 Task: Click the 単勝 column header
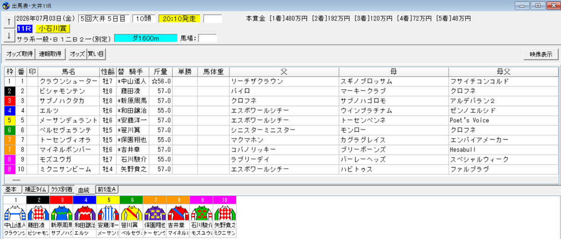[185, 72]
